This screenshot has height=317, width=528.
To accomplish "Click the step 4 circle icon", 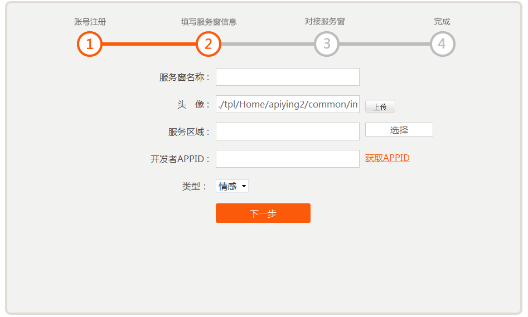I will 442,44.
